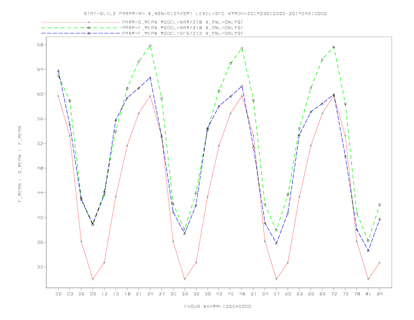Screen dimensions: 414x320
Task: Click x-axis forecast hour label 36
Action: point(196,294)
